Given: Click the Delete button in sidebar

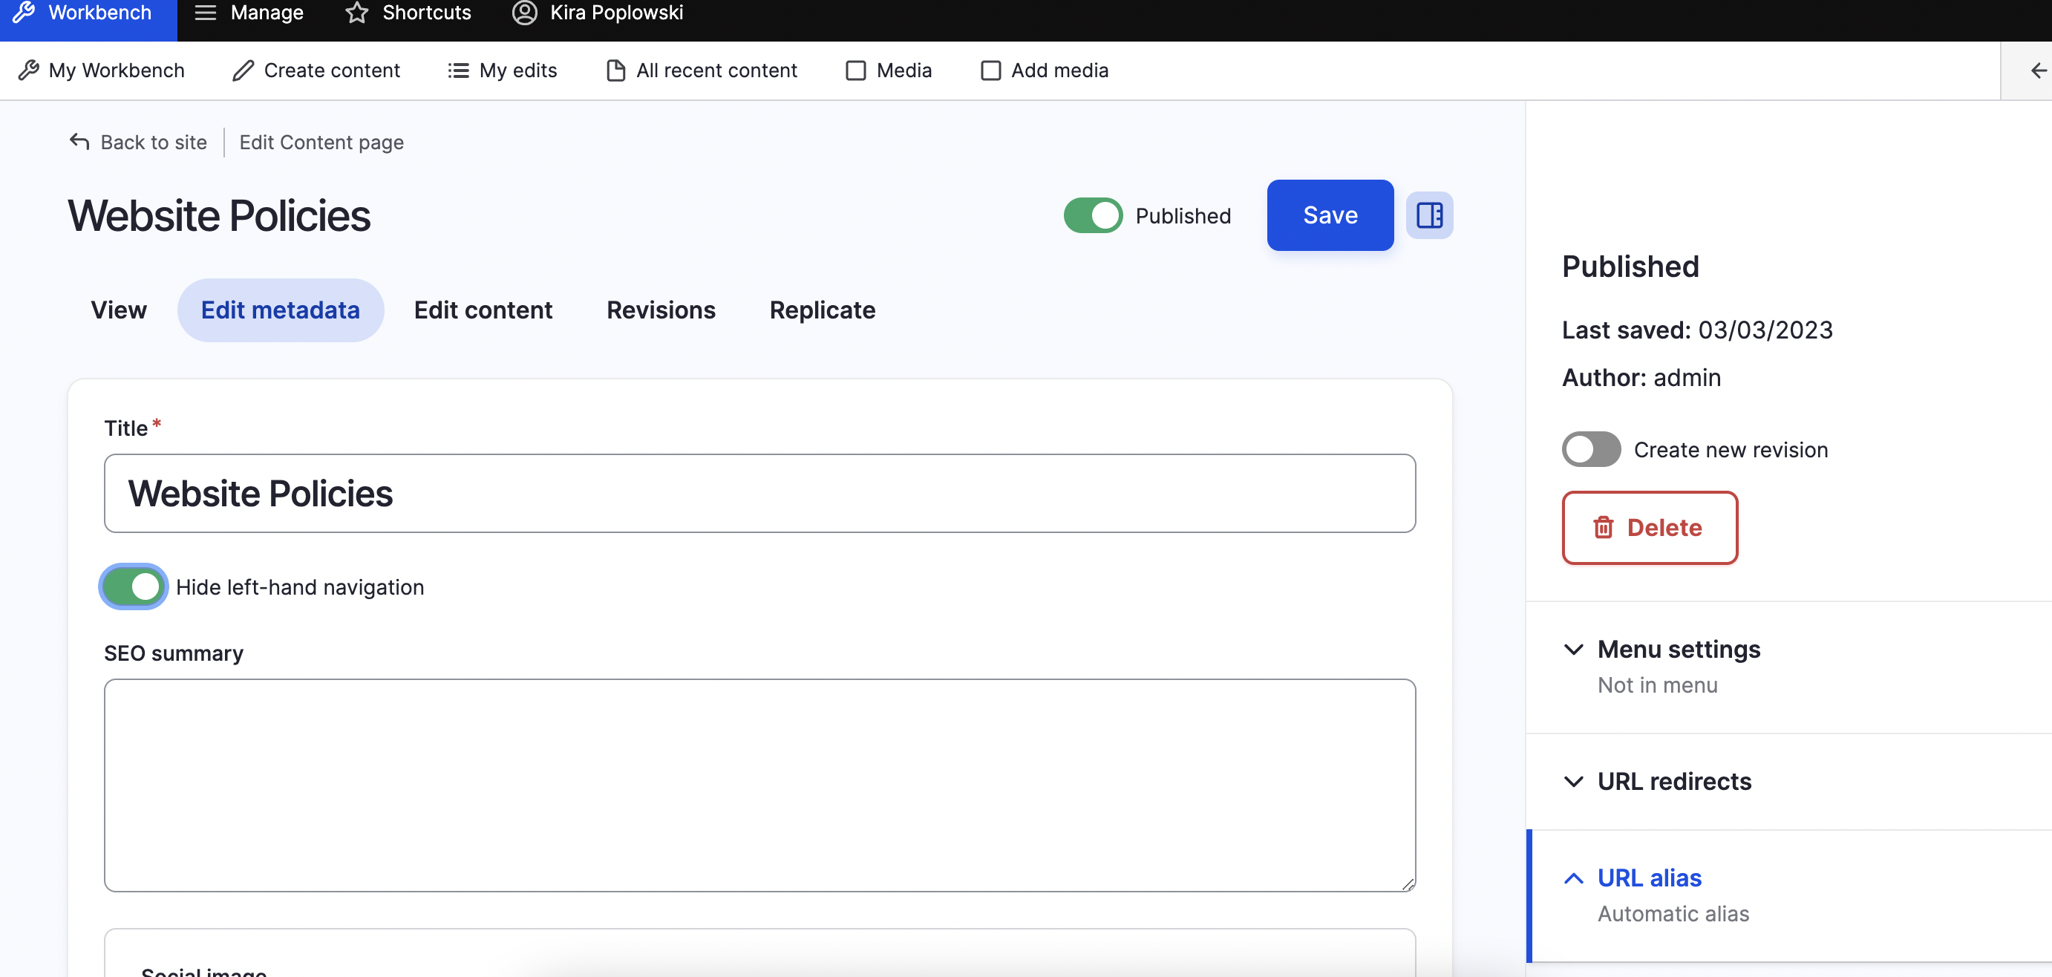Looking at the screenshot, I should [x=1650, y=527].
